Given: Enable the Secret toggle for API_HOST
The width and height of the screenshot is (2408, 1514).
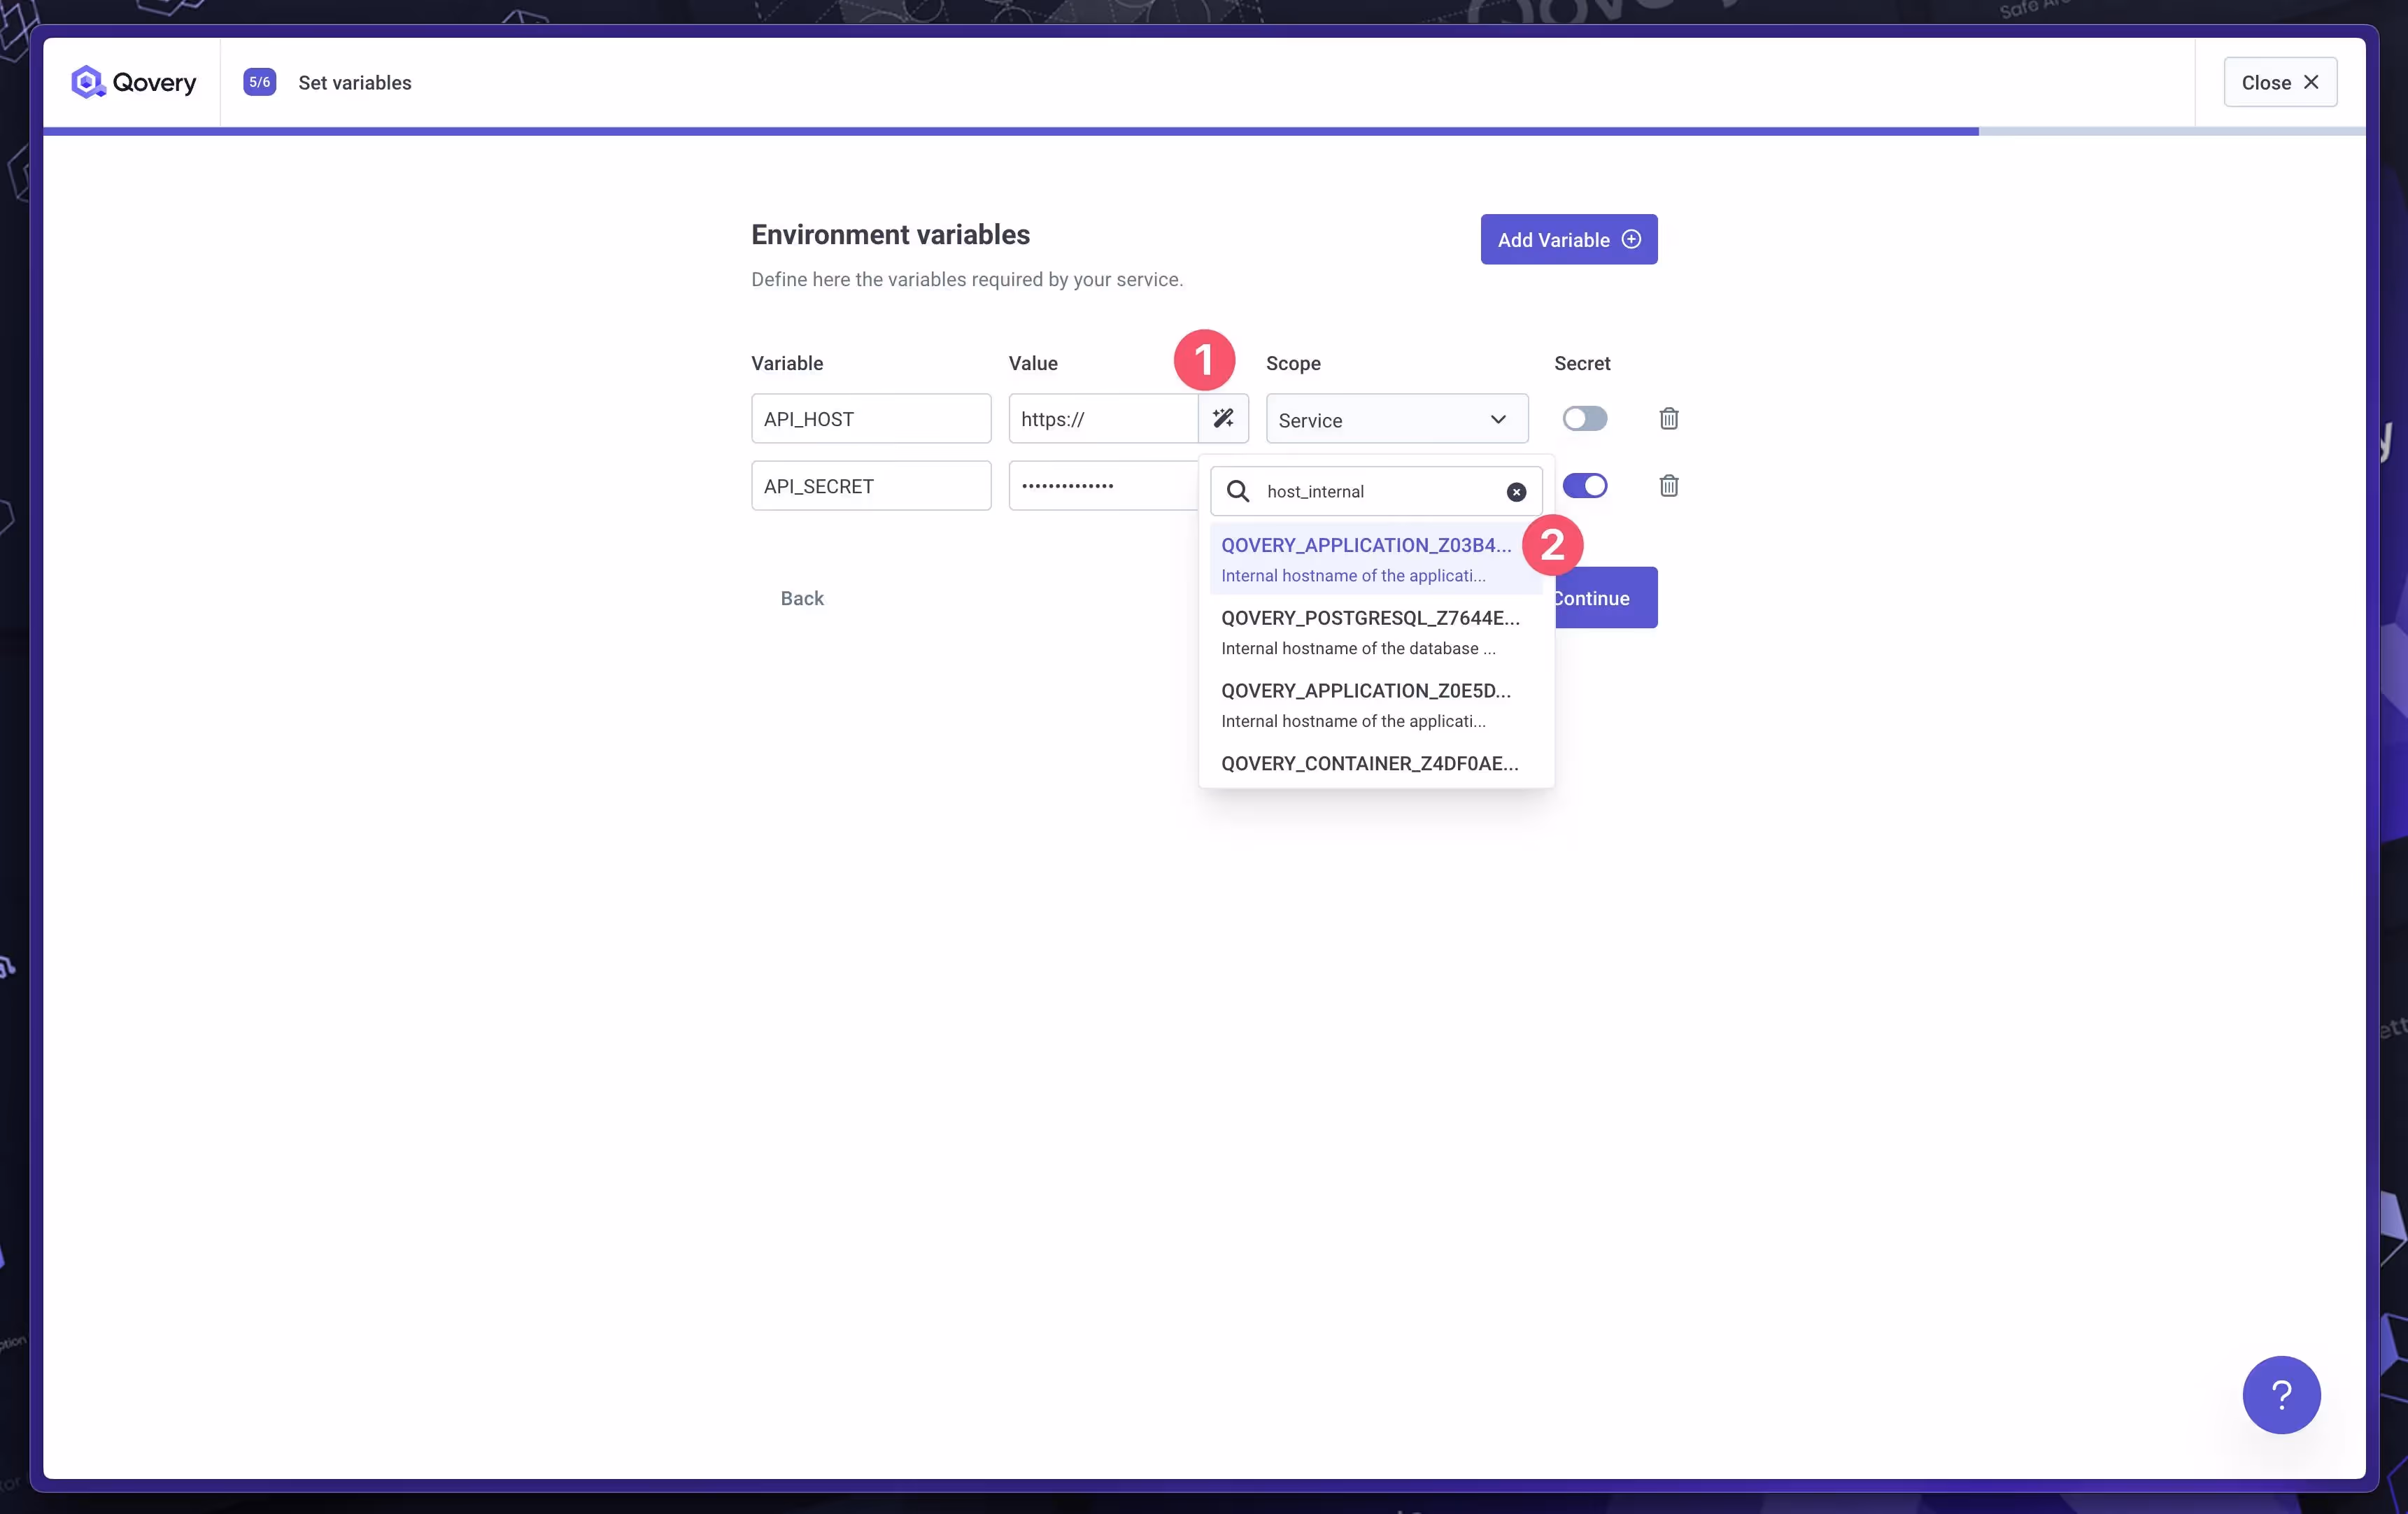Looking at the screenshot, I should click(1584, 418).
